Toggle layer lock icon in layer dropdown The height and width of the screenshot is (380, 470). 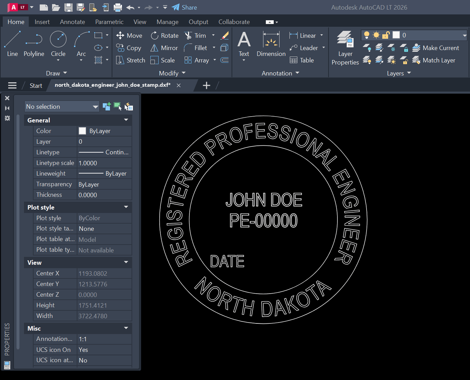coord(386,35)
